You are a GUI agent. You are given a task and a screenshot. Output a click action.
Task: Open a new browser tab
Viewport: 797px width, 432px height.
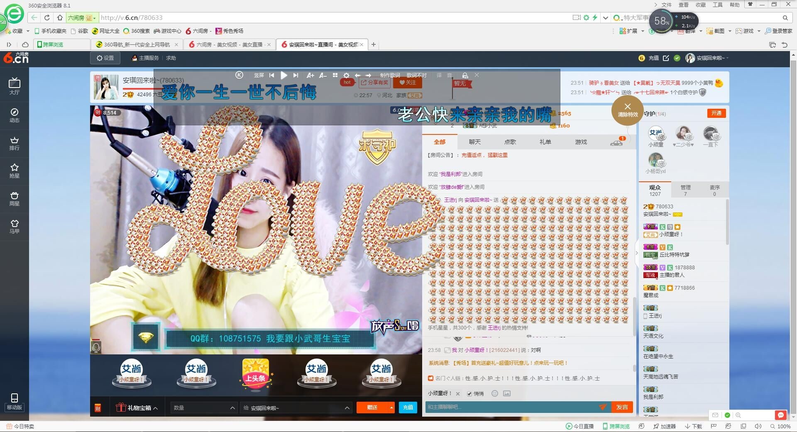coord(373,44)
